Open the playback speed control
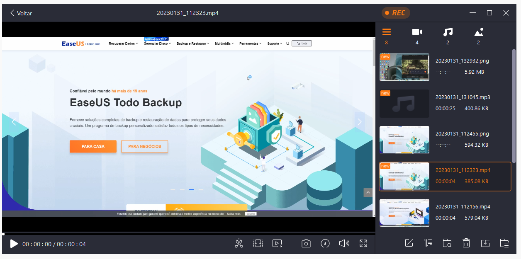521x259 pixels. tap(325, 244)
